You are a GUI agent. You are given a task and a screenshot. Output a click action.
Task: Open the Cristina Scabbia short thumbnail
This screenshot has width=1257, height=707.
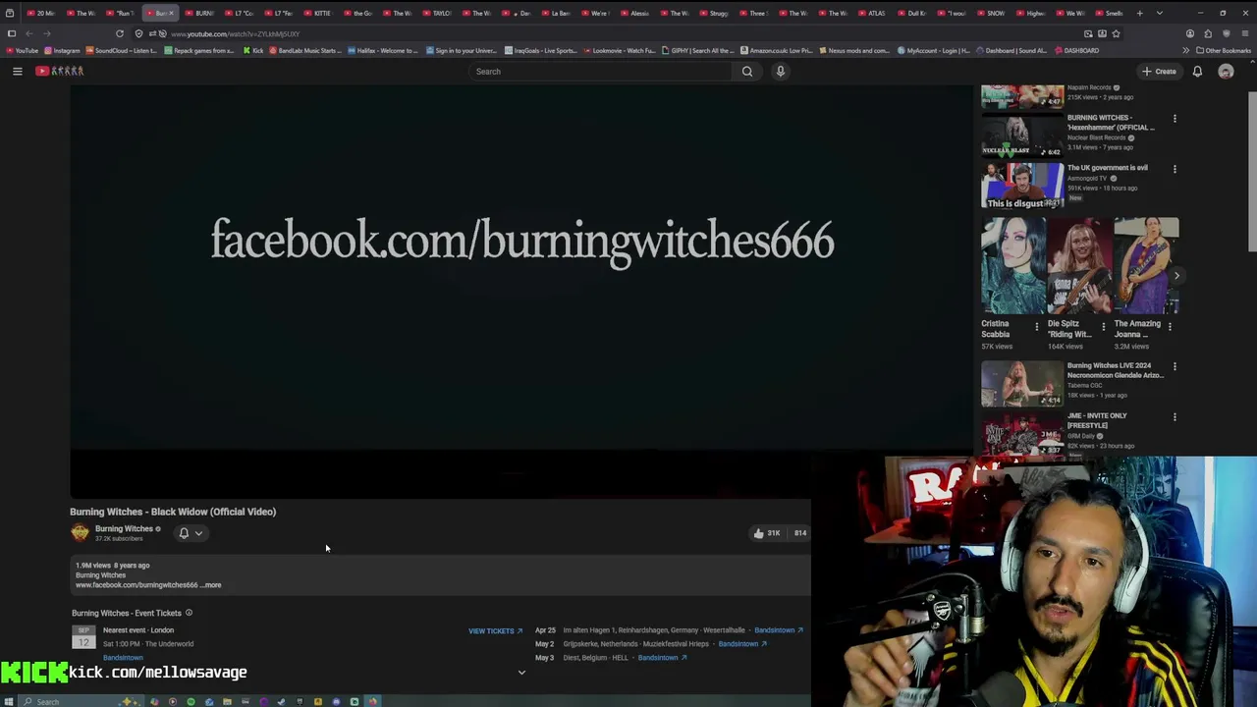coord(1012,265)
